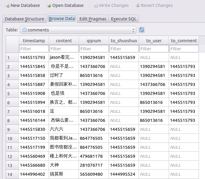Screen dimensions: 205x179
Task: Click the New Database icon
Action: (7, 5)
